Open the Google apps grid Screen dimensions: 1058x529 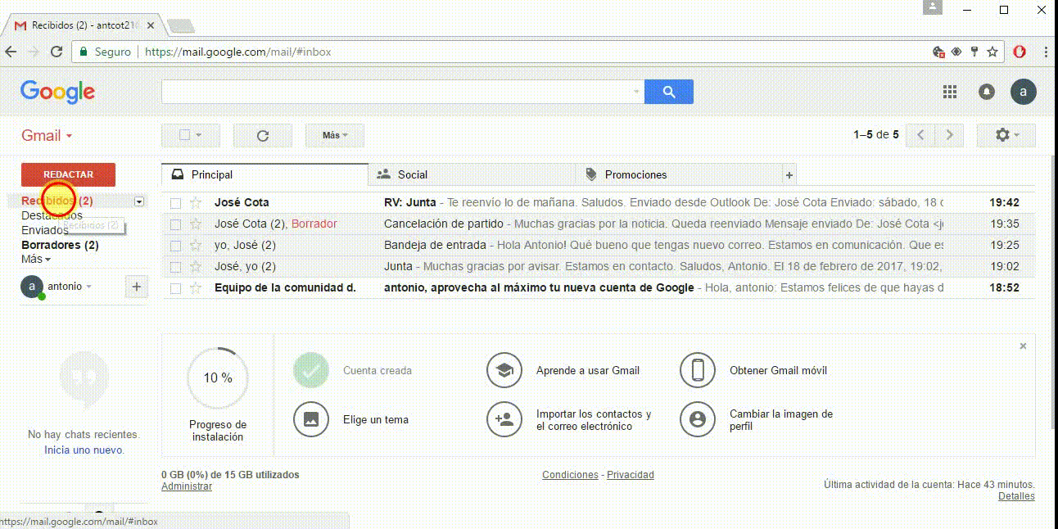950,92
